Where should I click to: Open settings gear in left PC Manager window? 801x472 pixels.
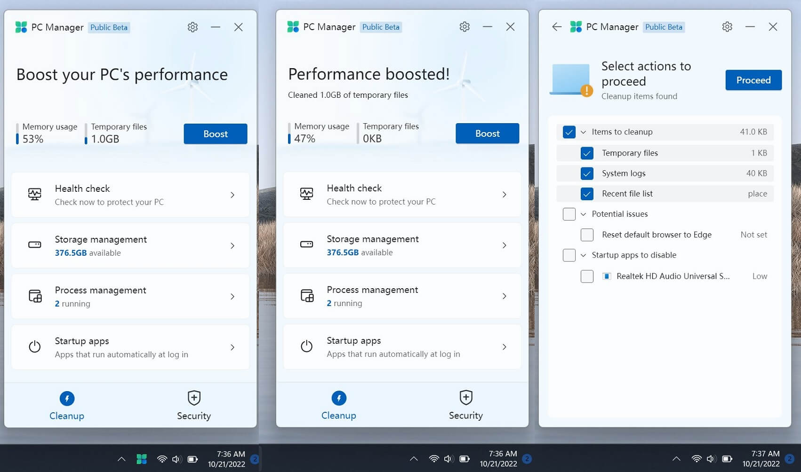tap(192, 27)
